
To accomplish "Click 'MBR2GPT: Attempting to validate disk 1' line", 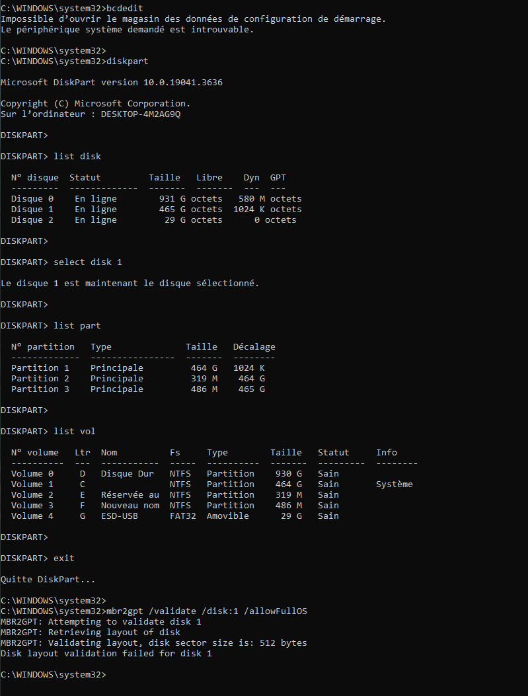I will (100, 622).
